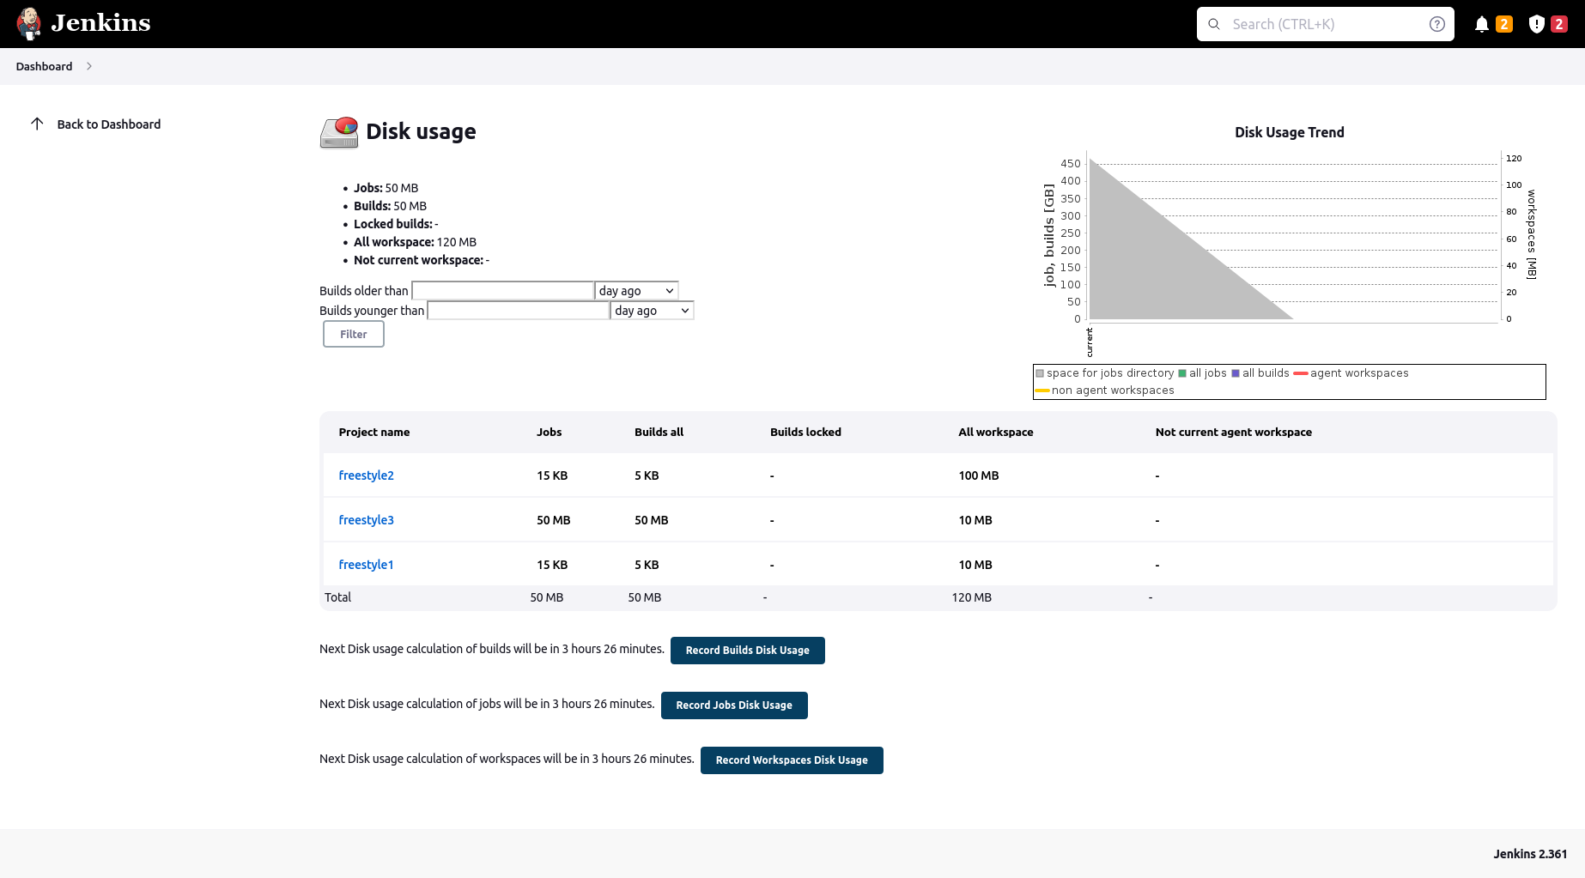Sort table by All workspace header

pos(995,432)
